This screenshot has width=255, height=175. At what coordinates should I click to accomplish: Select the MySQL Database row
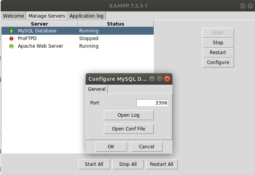(78, 31)
